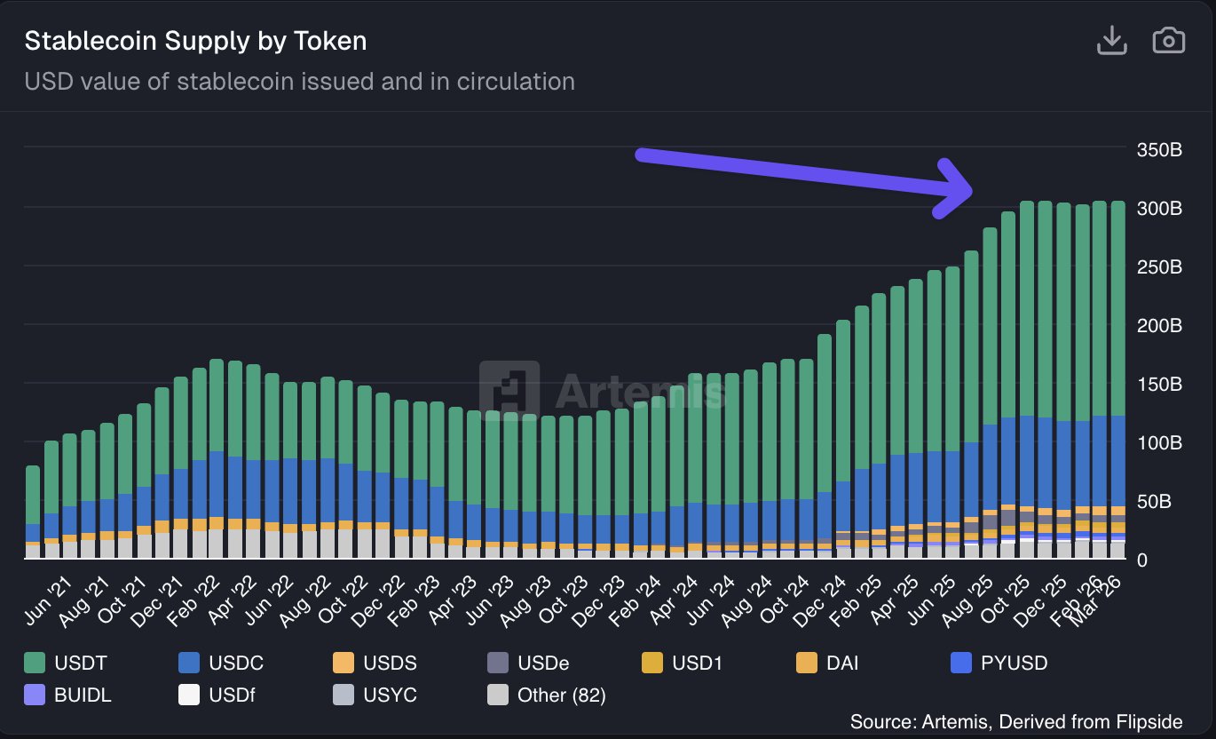Toggle the USDS legend series
The height and width of the screenshot is (739, 1216).
pos(391,663)
